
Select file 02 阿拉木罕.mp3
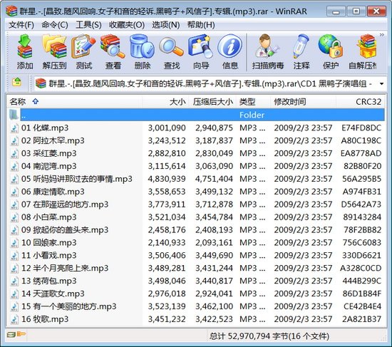196,141
